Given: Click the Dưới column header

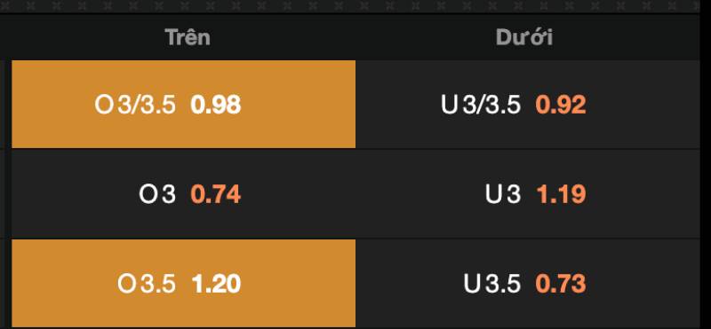Looking at the screenshot, I should [x=524, y=37].
